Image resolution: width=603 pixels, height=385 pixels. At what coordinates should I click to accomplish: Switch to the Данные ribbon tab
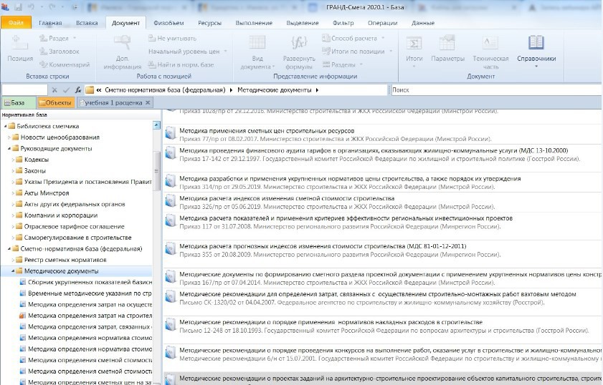422,23
